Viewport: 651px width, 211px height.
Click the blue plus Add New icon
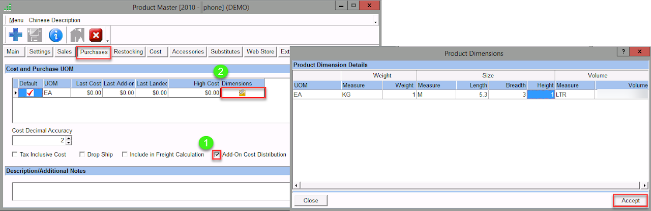[x=15, y=35]
